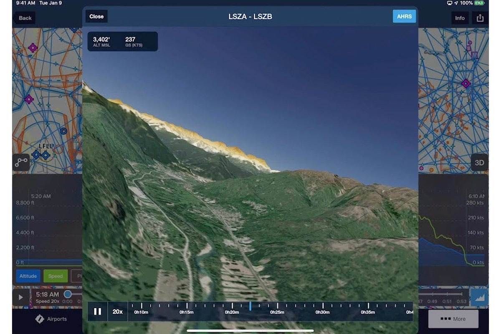Open the Info panel
Viewport: 501px width, 334px height.
460,18
